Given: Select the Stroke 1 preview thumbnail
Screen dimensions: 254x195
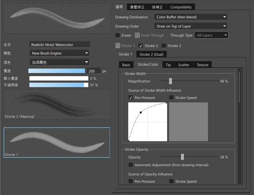Looking at the screenshot, I should coord(57,142).
